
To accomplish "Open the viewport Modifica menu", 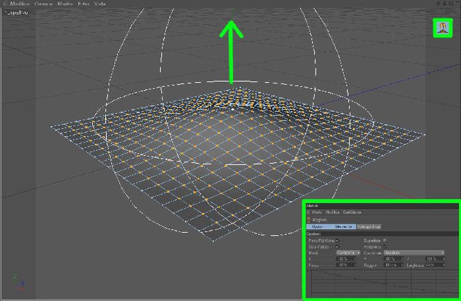I will [20, 3].
